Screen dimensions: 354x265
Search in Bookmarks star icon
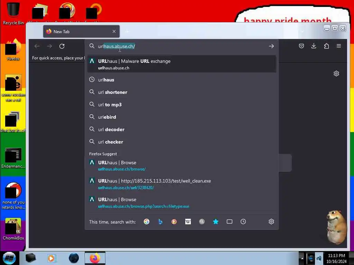coord(216,222)
